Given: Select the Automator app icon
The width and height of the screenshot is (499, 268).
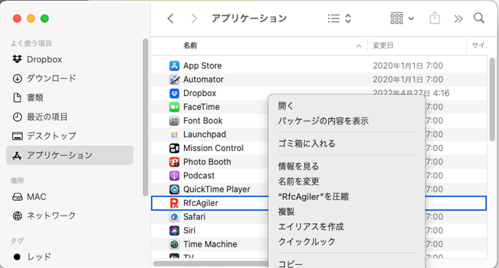Looking at the screenshot, I should point(174,80).
